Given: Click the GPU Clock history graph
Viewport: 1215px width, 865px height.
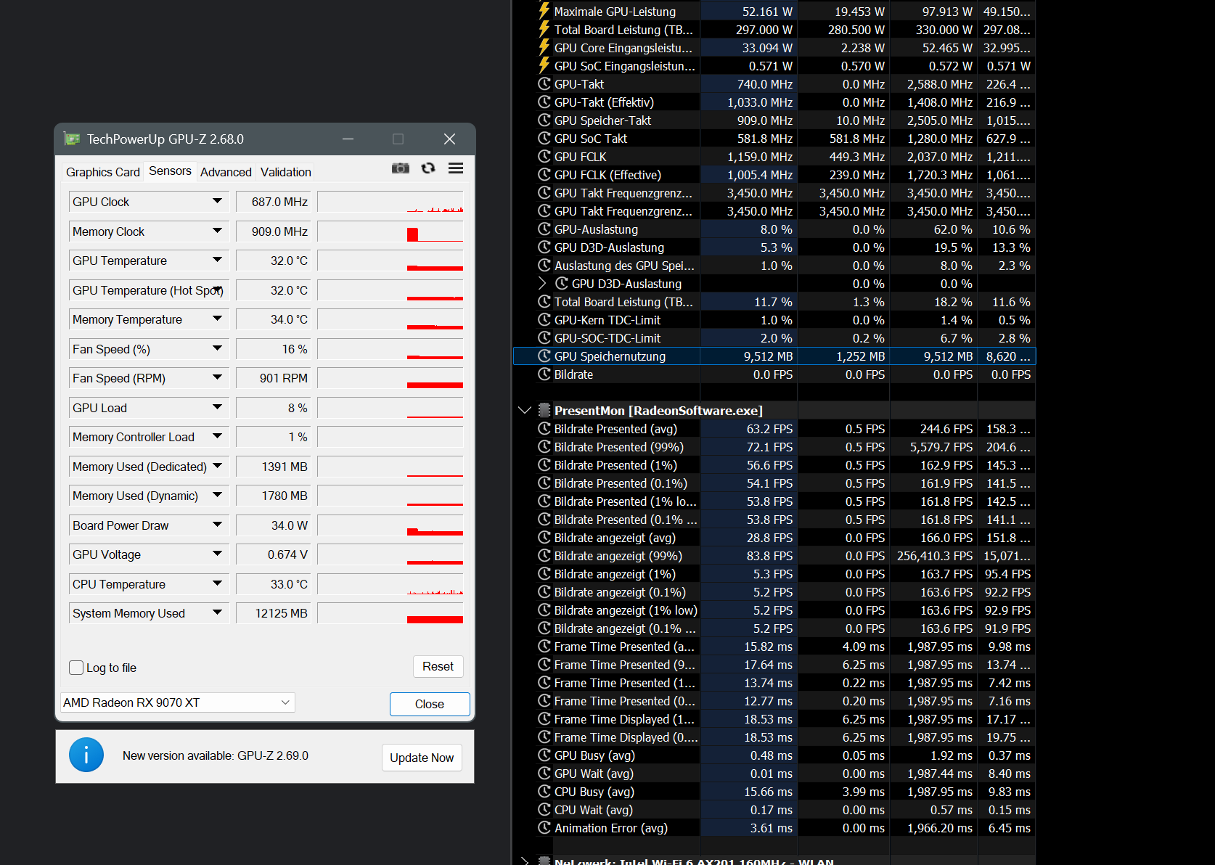Looking at the screenshot, I should pyautogui.click(x=390, y=202).
